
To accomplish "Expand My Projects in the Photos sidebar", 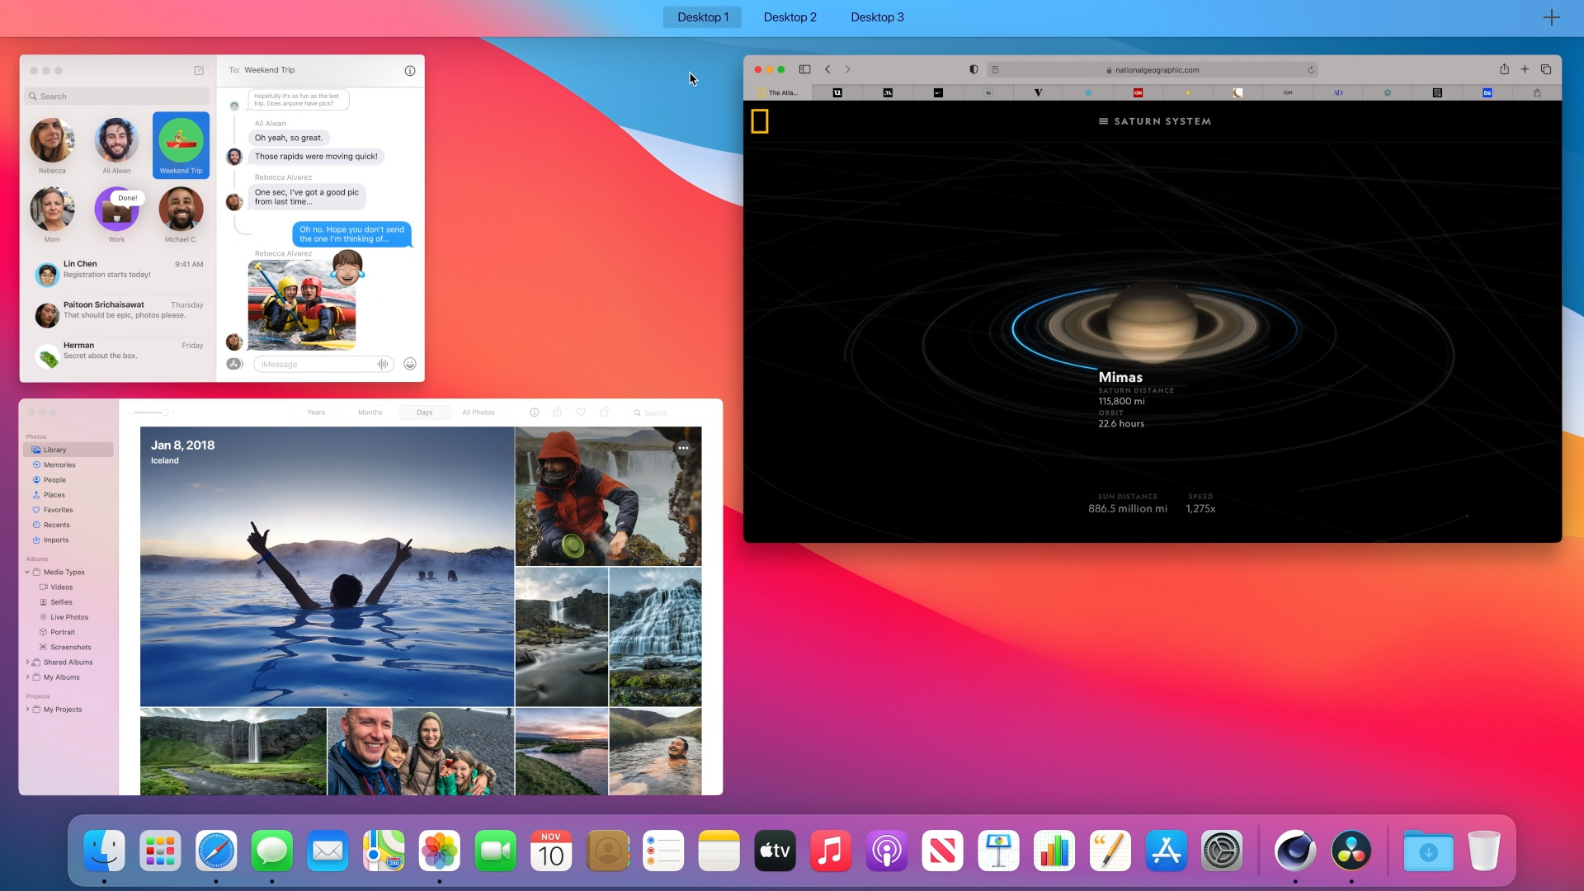I will [27, 709].
